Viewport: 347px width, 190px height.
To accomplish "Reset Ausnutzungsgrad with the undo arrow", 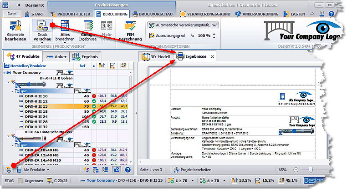I will (193, 35).
